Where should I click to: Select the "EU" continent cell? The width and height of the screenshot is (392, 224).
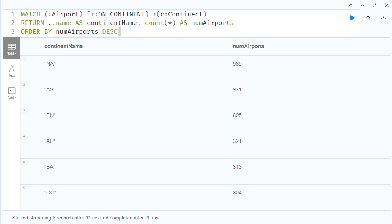tap(50, 115)
